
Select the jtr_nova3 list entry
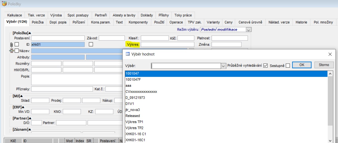pyautogui.click(x=226, y=110)
